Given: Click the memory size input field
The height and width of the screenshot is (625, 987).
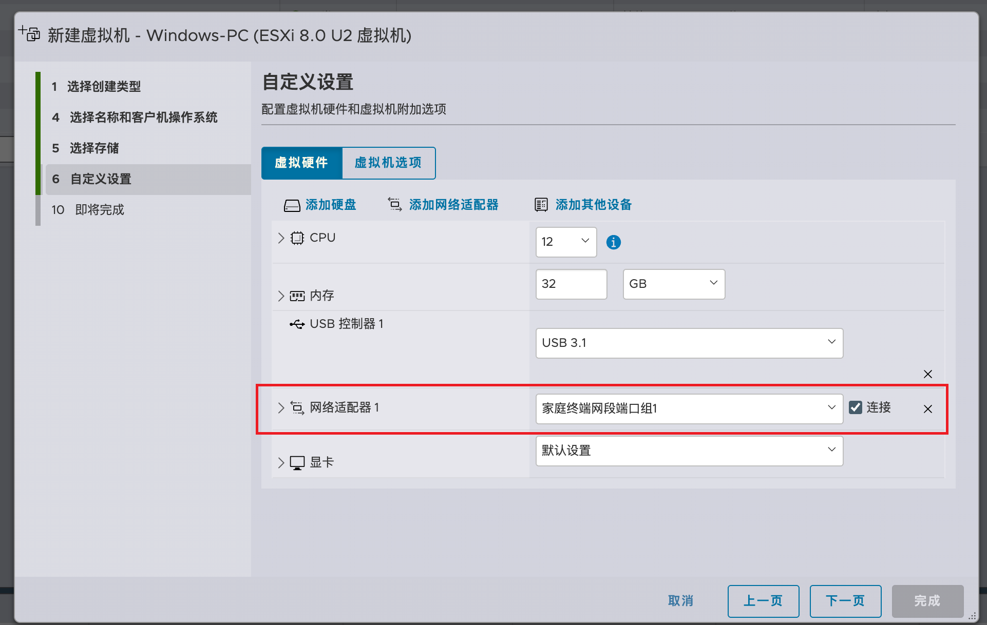Looking at the screenshot, I should 571,284.
